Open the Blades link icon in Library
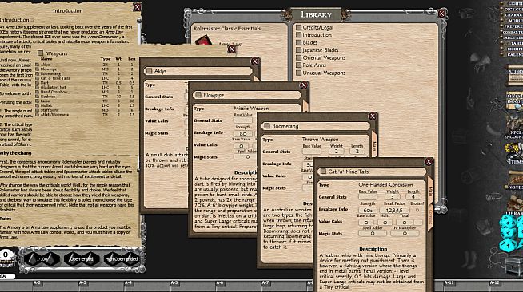 [x=299, y=42]
